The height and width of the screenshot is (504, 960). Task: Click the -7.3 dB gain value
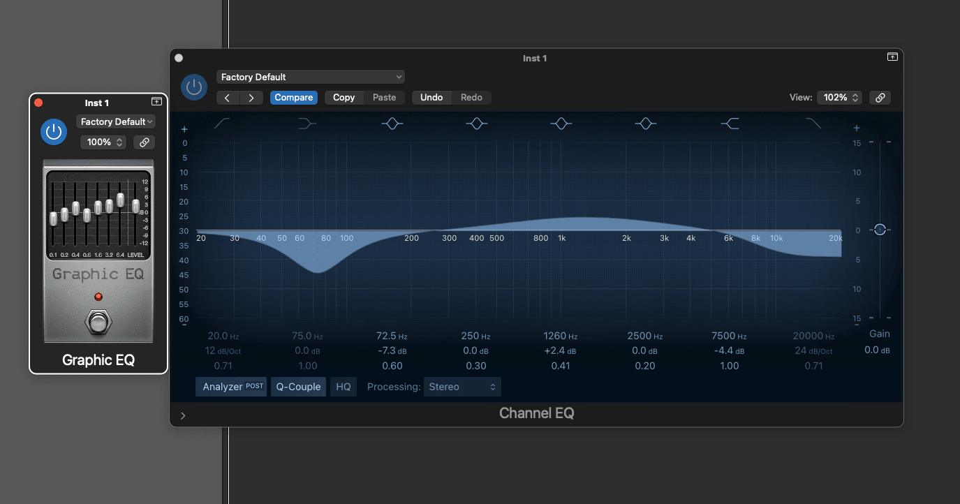pyautogui.click(x=392, y=351)
